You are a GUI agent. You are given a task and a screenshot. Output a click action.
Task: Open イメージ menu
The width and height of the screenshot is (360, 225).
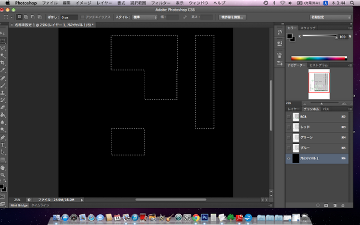[x=83, y=3]
